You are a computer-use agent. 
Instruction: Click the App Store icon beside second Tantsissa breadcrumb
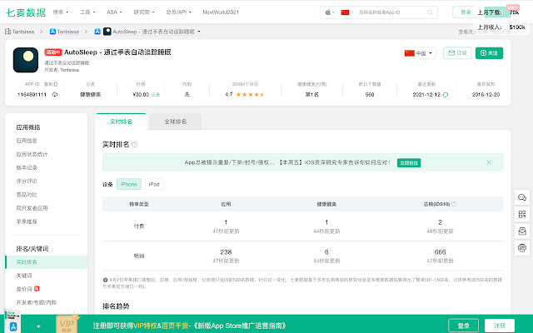52,32
